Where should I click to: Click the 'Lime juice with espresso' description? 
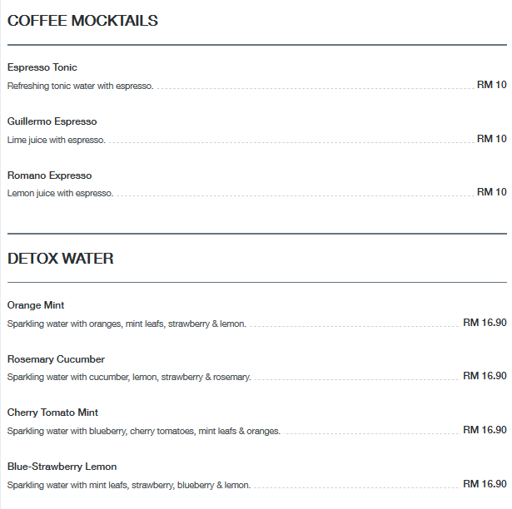[x=57, y=140]
